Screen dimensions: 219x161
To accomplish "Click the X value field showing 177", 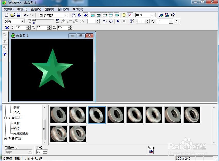I will click(21, 27).
